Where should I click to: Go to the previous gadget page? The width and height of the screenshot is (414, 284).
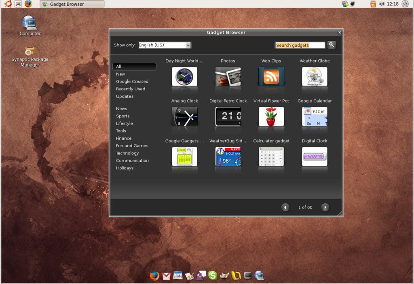[285, 207]
